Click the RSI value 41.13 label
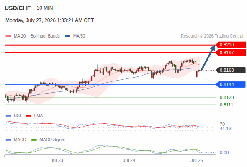 tap(226, 129)
